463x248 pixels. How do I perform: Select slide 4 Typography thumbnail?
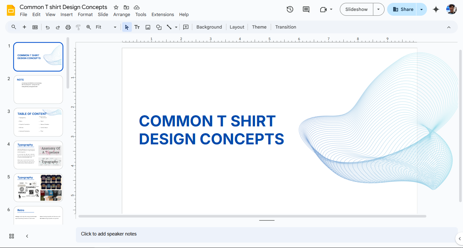pos(38,155)
